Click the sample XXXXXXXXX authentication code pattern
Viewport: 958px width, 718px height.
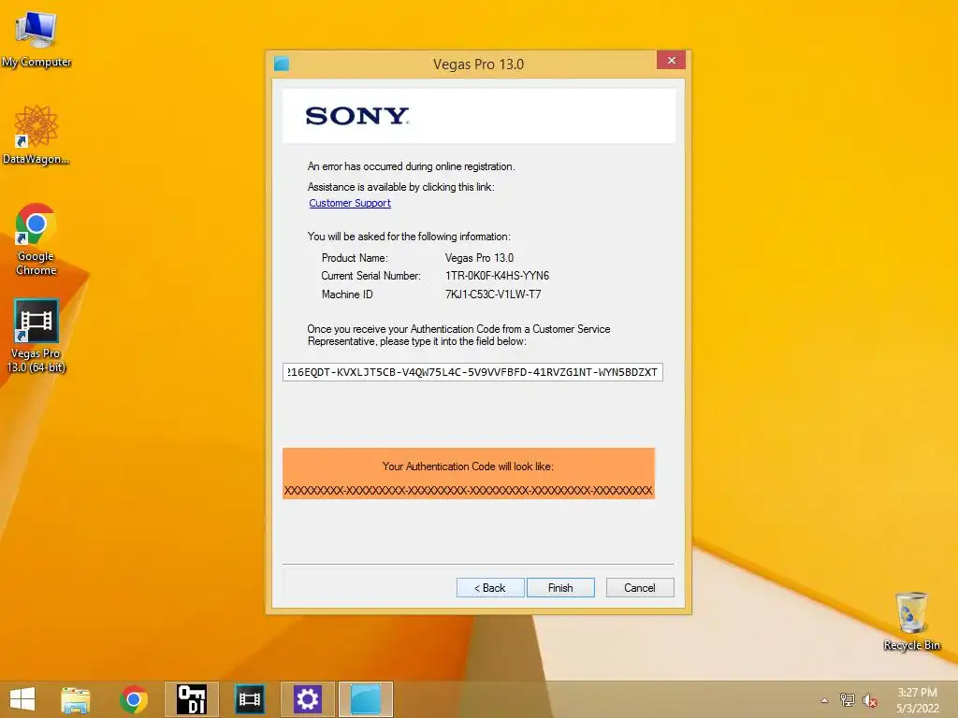point(468,490)
